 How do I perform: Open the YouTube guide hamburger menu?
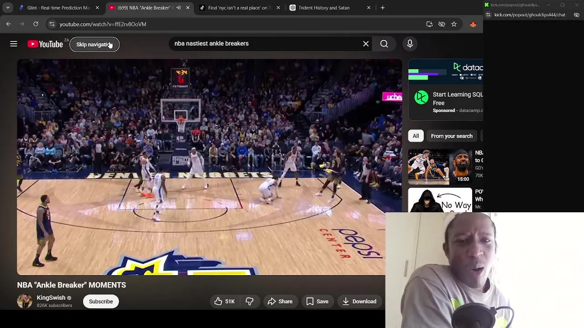coord(14,44)
